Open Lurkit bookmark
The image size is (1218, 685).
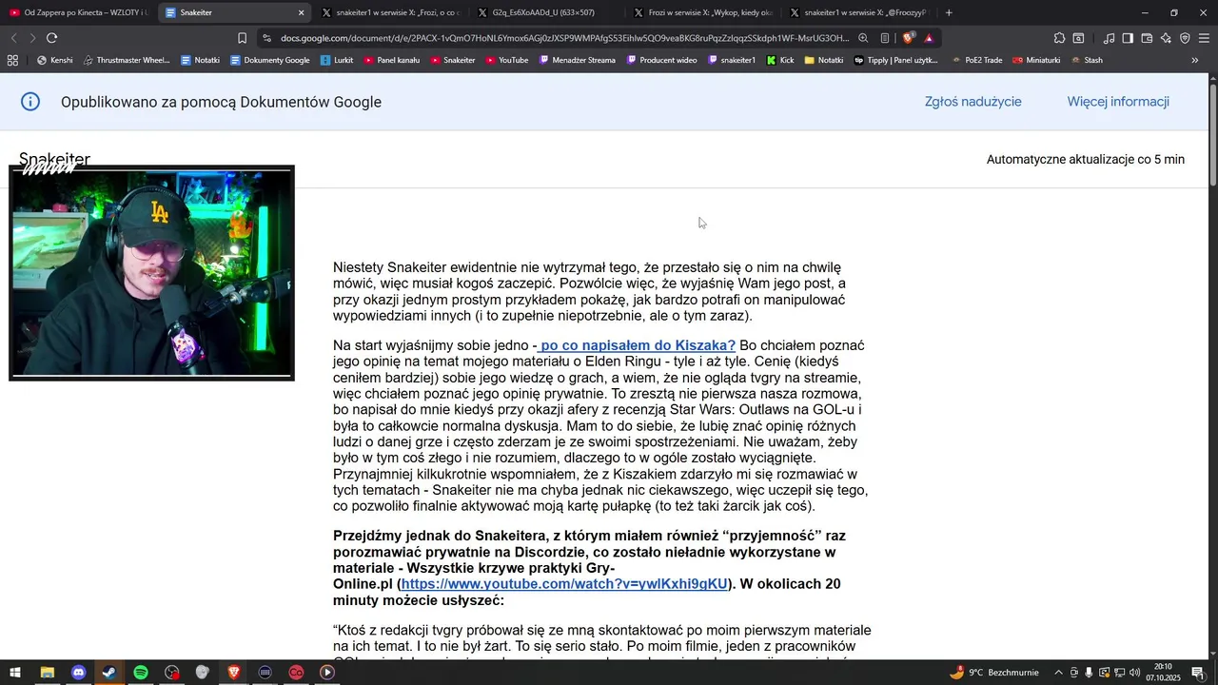pyautogui.click(x=337, y=60)
